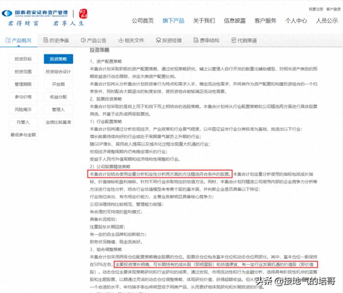Show the 业绩比较基准 section
The height and width of the screenshot is (293, 343).
click(58, 122)
